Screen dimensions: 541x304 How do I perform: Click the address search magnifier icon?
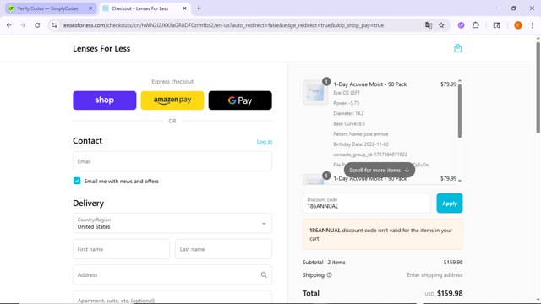[264, 274]
